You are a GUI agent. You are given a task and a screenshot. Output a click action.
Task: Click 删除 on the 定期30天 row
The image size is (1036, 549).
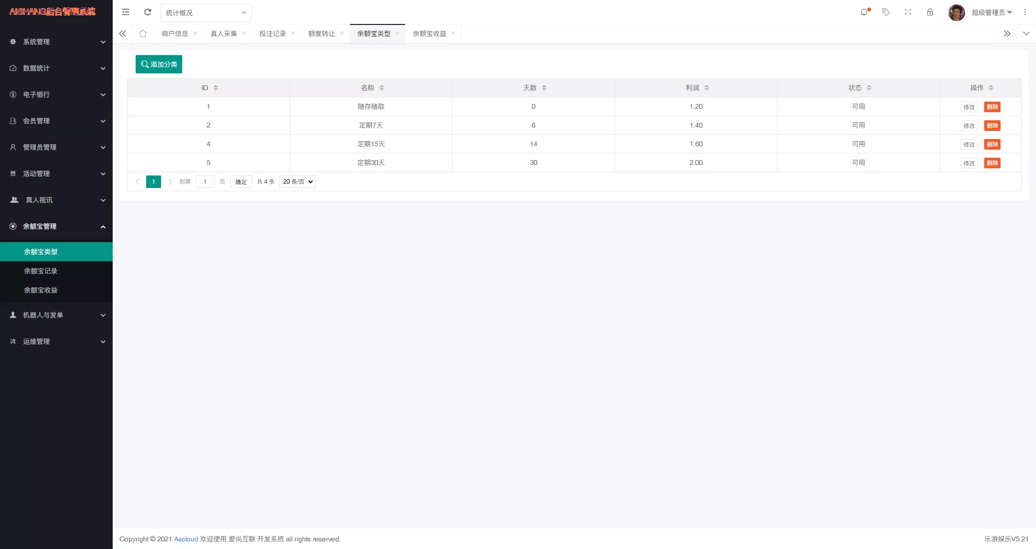[992, 163]
